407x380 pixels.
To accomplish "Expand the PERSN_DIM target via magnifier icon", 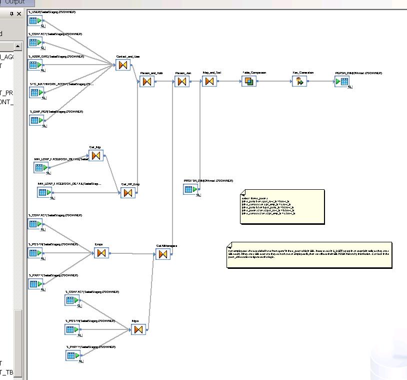I will click(349, 88).
